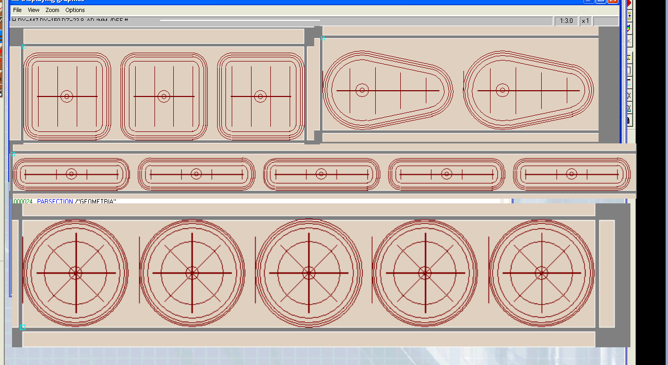Open the View menu
668x365 pixels.
[33, 10]
